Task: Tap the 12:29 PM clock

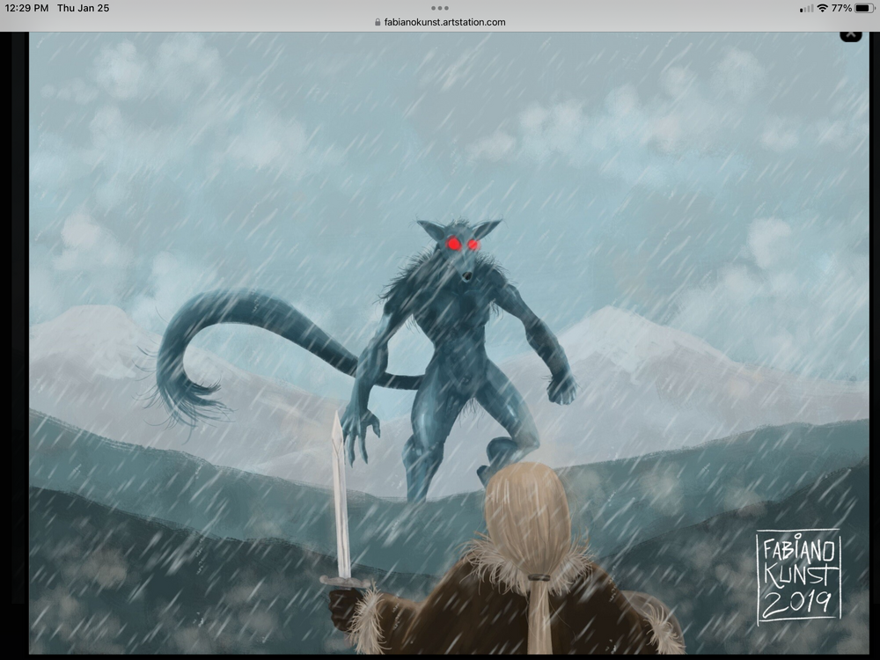Action: [x=26, y=8]
